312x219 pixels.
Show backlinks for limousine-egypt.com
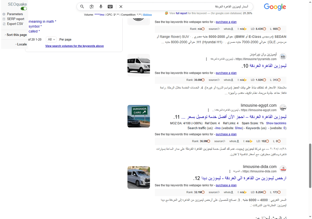click(x=276, y=123)
